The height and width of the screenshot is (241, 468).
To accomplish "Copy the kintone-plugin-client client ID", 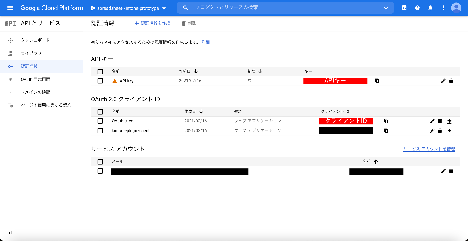I will tap(386, 131).
